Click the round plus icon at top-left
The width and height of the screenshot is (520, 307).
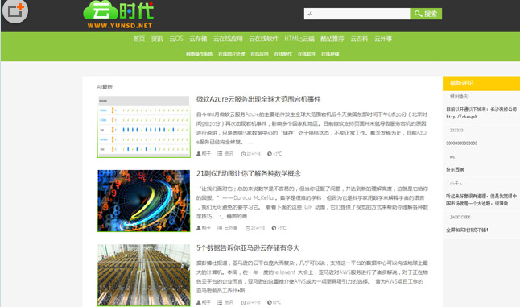pos(15,10)
